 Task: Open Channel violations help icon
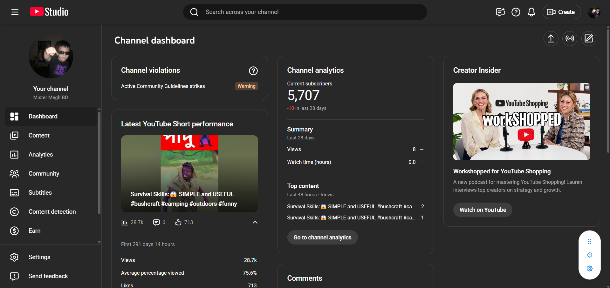pos(253,70)
